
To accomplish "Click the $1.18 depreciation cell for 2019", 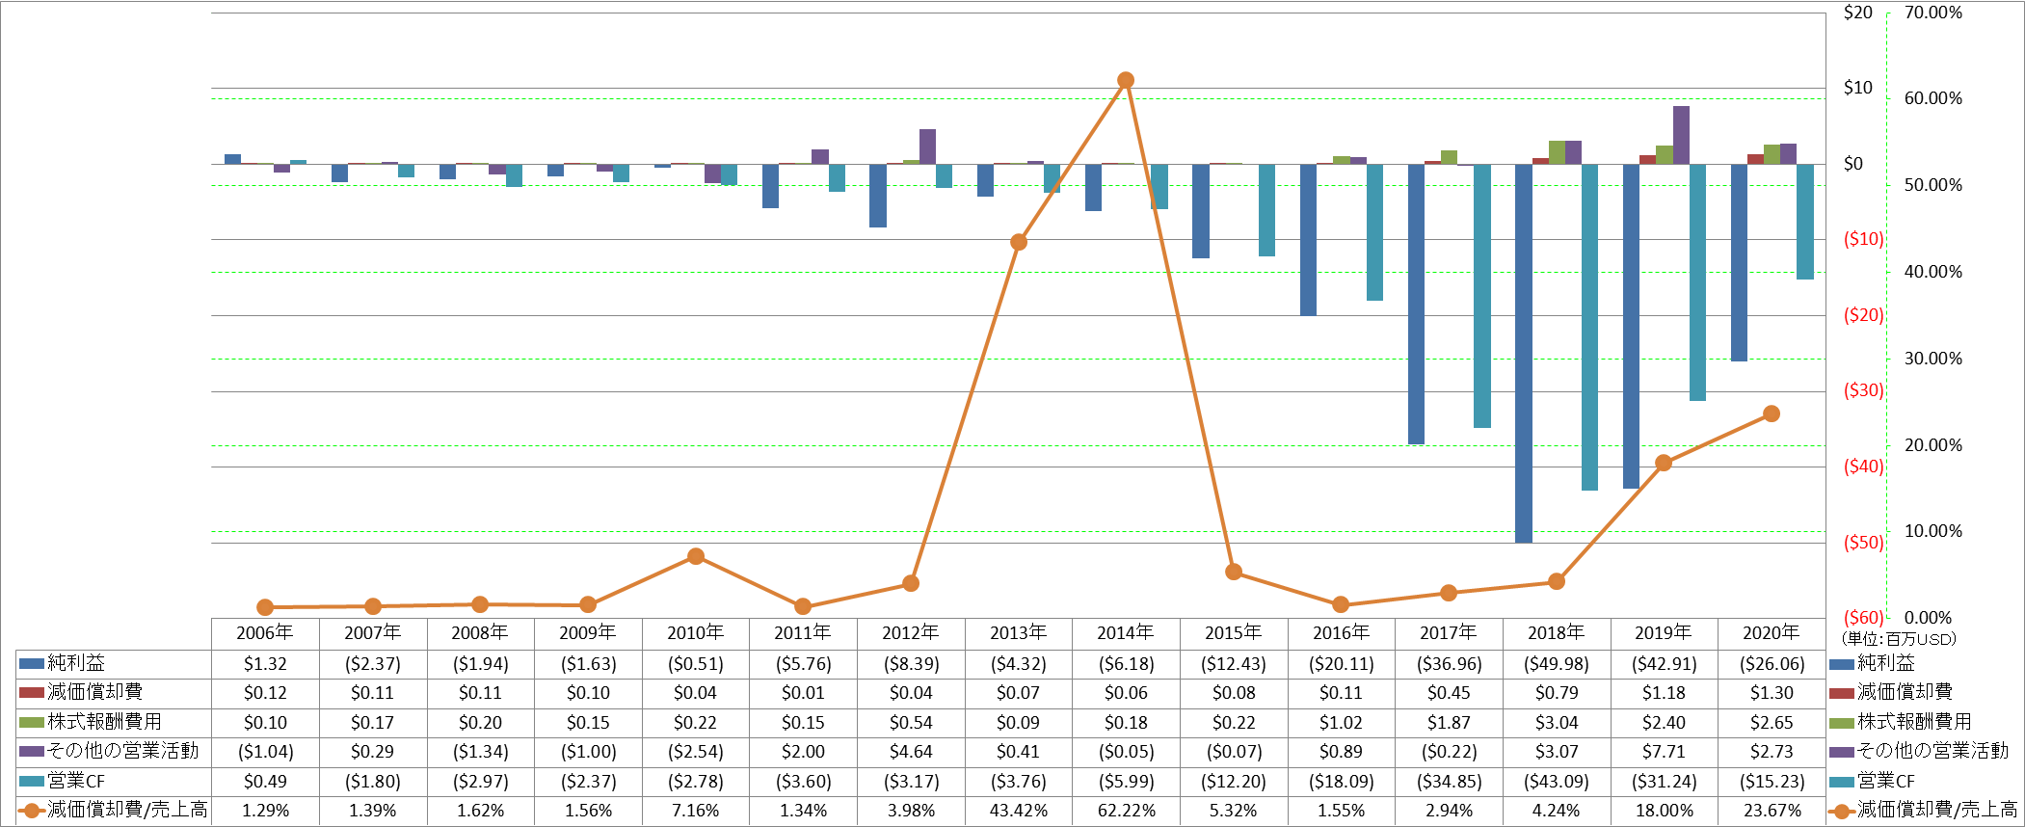I will click(x=1664, y=693).
